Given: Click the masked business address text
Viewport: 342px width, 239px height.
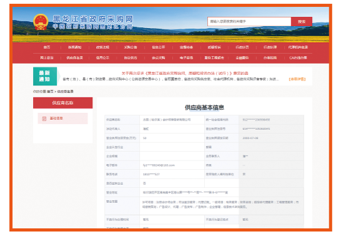Looking at the screenshot, I should [x=185, y=192].
